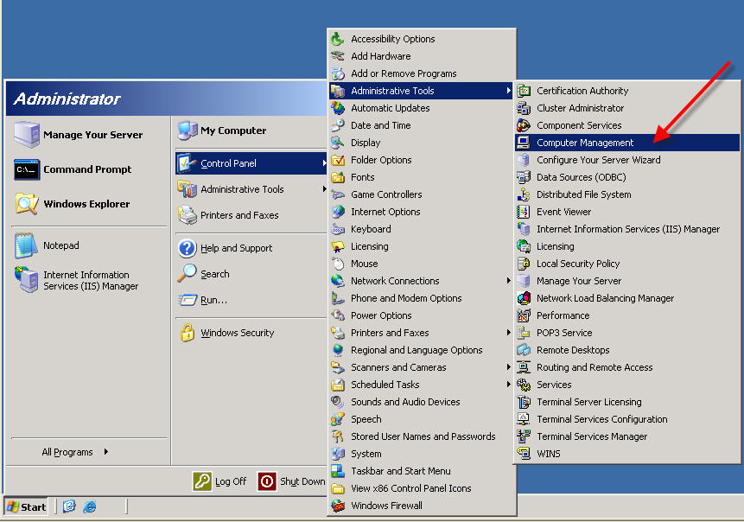Expand Printers and Faxes arrow in Control Panel list
Screen dimensions: 744x522
pyautogui.click(x=508, y=333)
